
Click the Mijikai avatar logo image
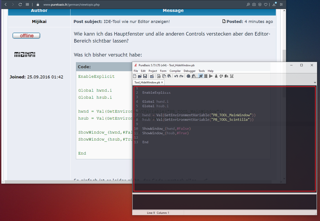click(25, 54)
